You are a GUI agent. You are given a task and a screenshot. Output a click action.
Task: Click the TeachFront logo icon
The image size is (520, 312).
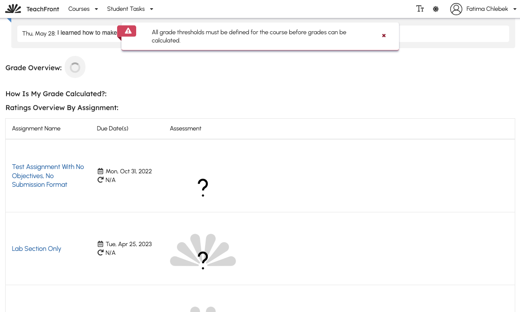(13, 9)
